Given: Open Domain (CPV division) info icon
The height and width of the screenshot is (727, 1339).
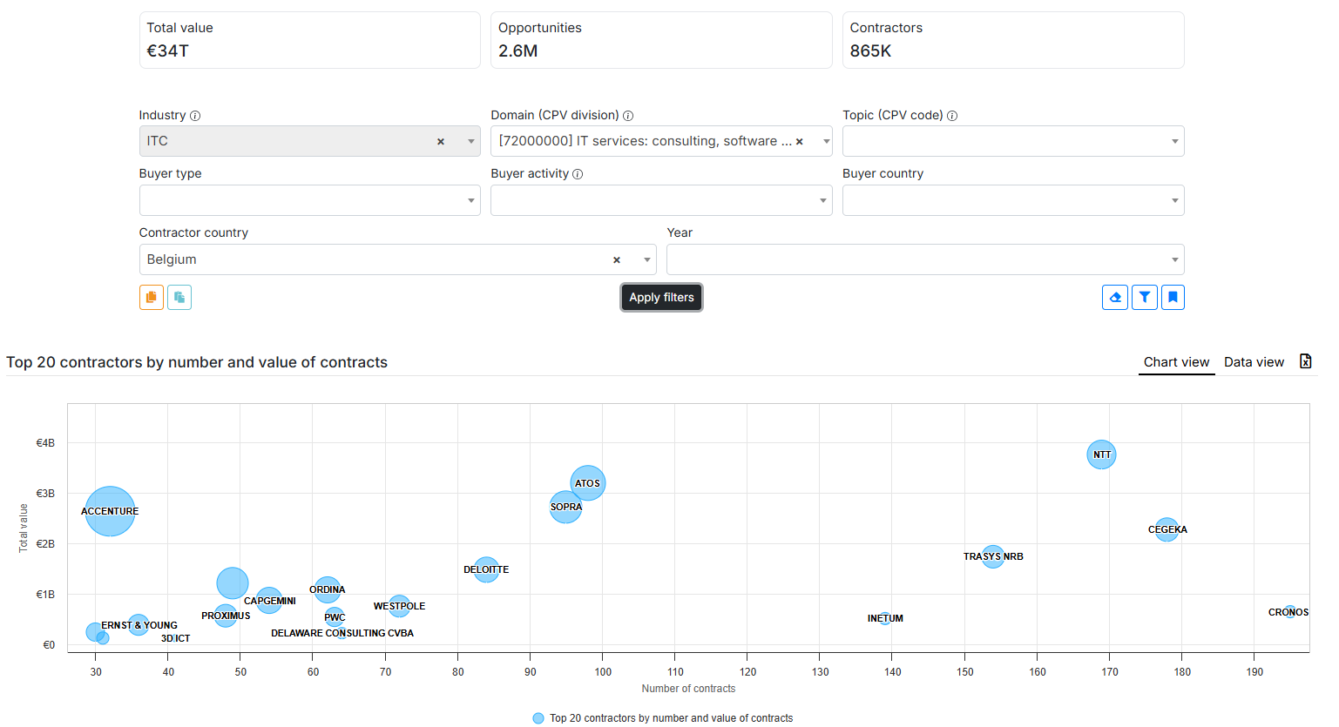Looking at the screenshot, I should [628, 116].
